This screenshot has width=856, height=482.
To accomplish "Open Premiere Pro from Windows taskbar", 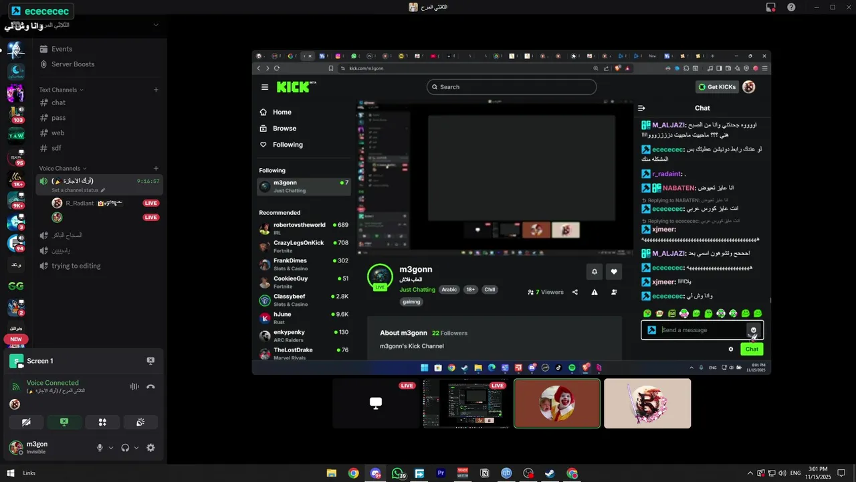I will pyautogui.click(x=441, y=473).
